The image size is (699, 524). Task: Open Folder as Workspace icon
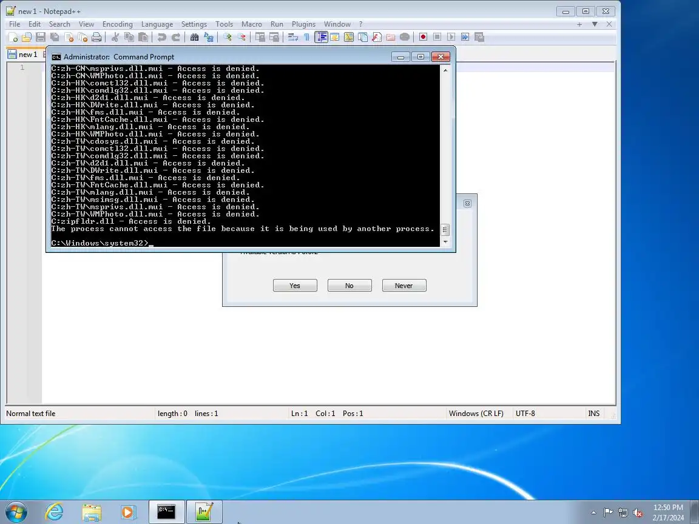(391, 38)
